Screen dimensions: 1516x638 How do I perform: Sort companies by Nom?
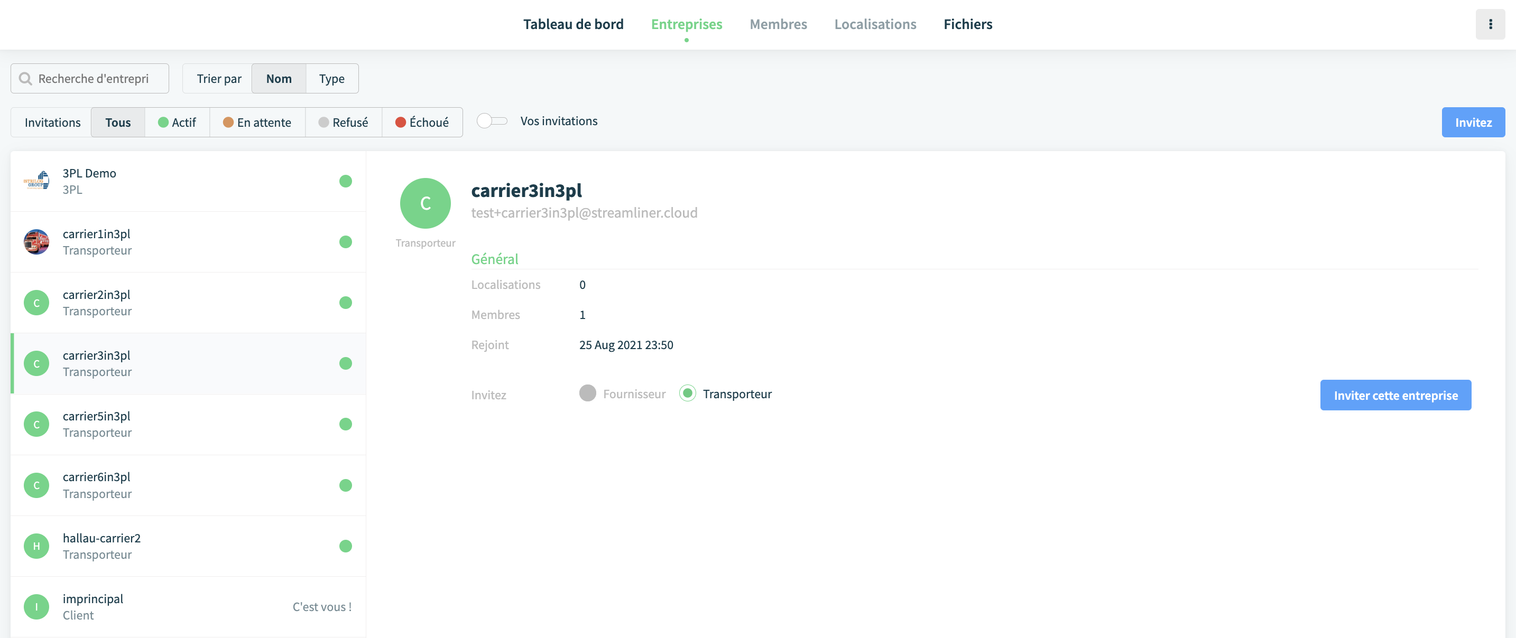279,79
